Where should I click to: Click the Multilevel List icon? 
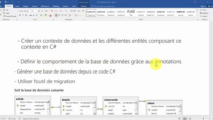(x=66, y=11)
